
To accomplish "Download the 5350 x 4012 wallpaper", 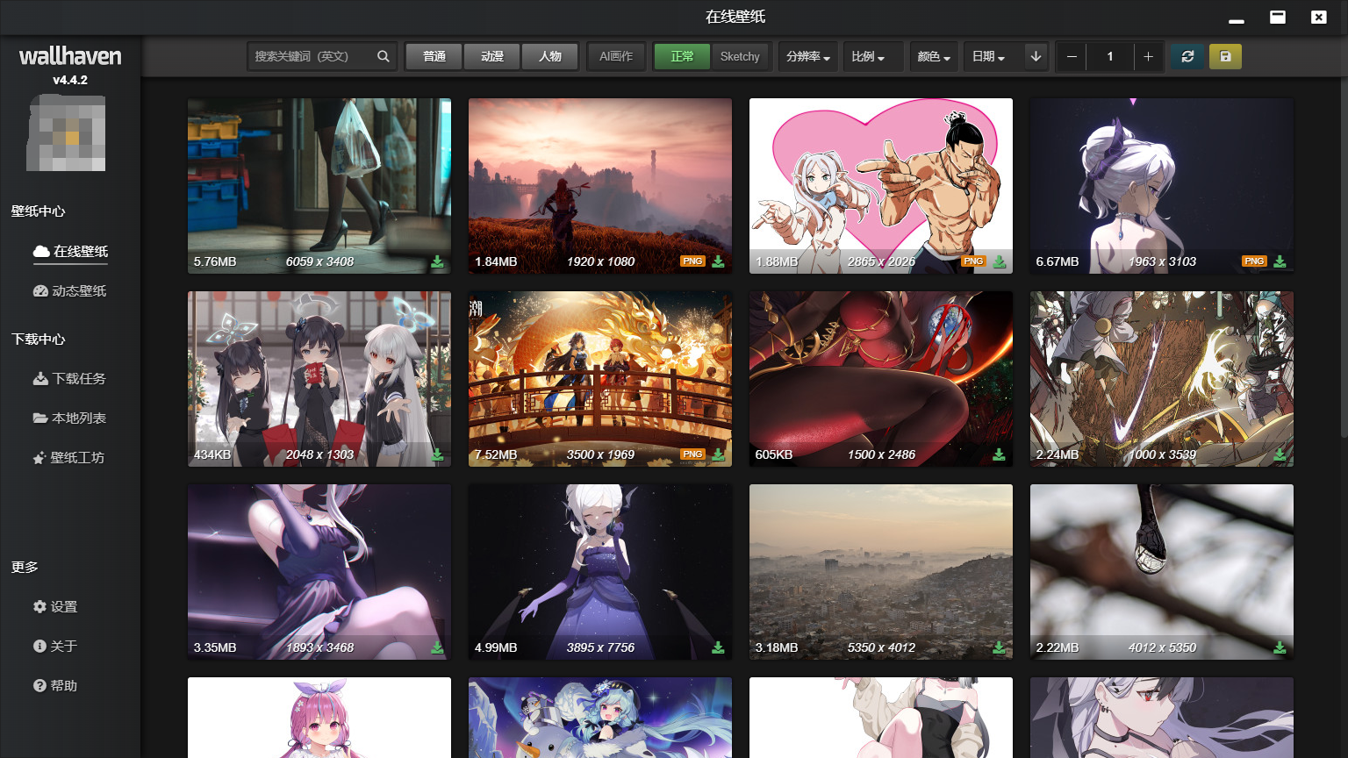I will click(x=999, y=647).
